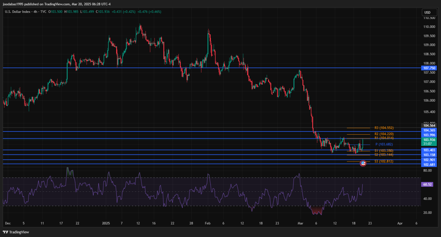Select the S3 (102.812) support label
This screenshot has width=441, height=237.
coord(384,162)
